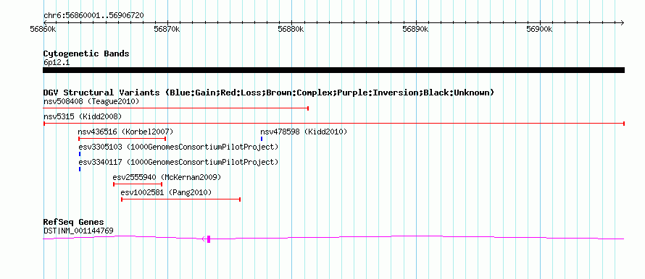The width and height of the screenshot is (645, 279).
Task: Click the esv3305103 blue gain marker
Action: [80, 154]
